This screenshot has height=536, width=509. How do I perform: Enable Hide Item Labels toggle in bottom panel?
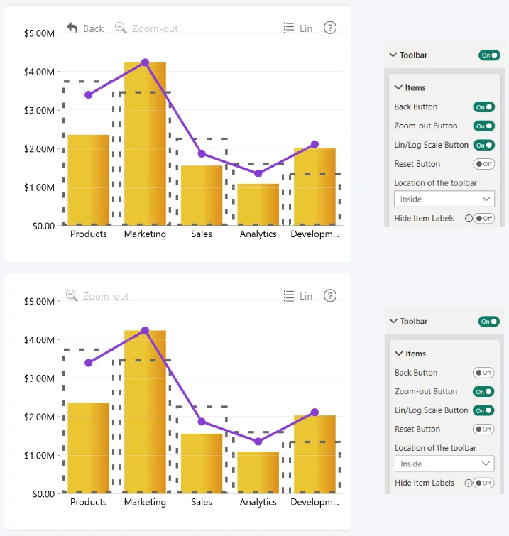click(x=483, y=483)
